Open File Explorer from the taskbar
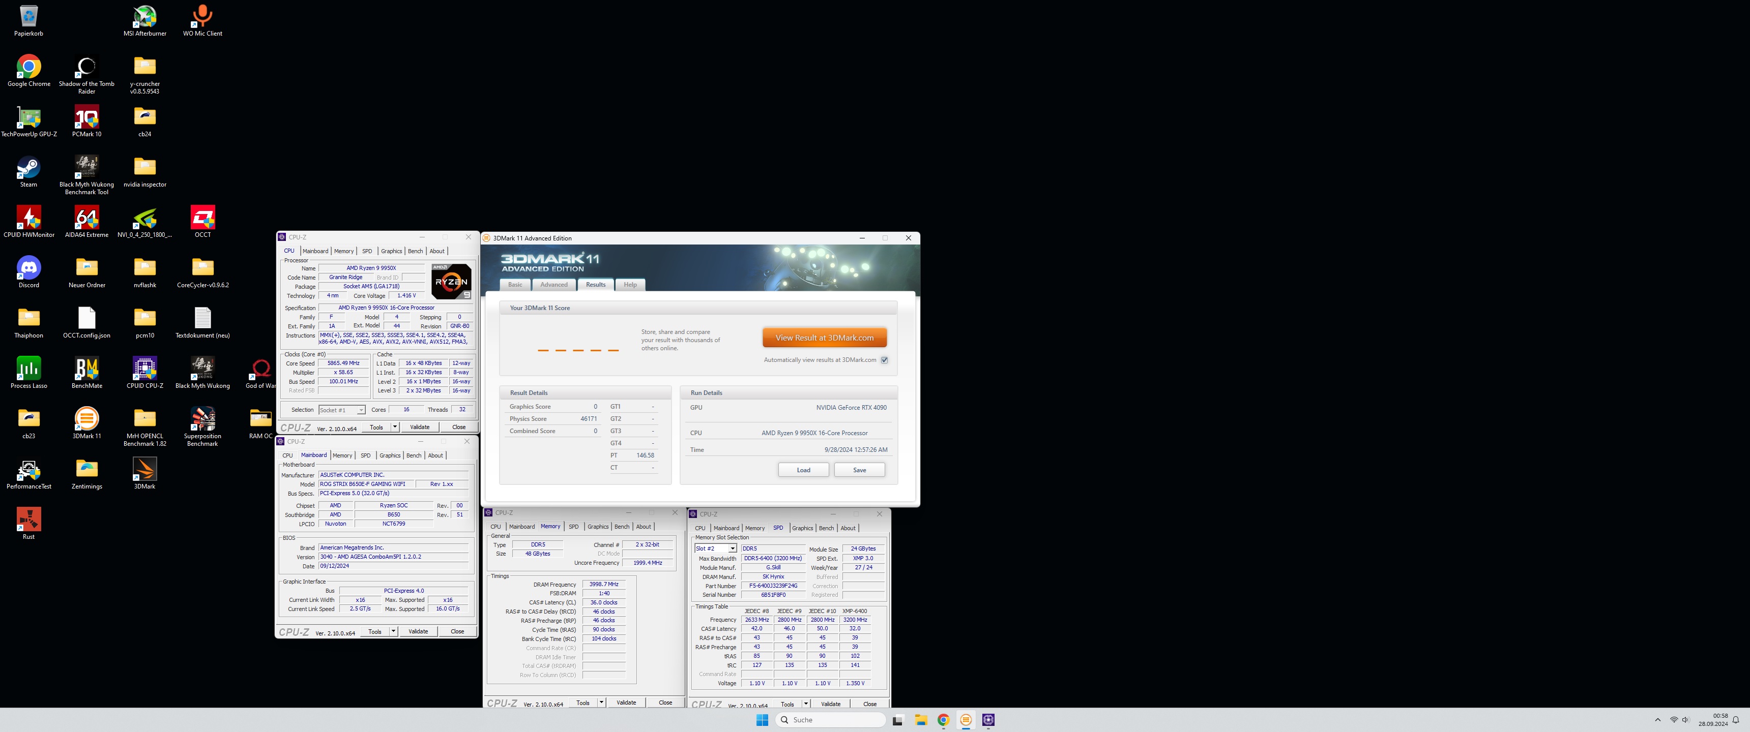The height and width of the screenshot is (732, 1750). [920, 720]
